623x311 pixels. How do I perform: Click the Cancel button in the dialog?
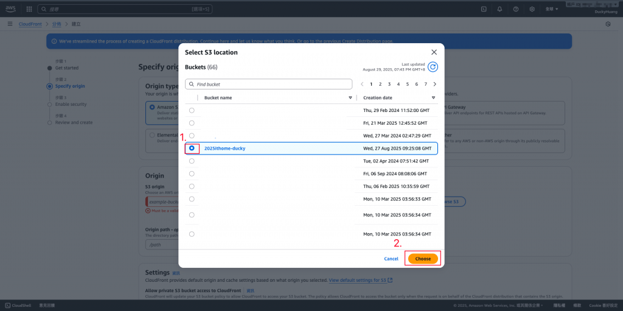pyautogui.click(x=391, y=259)
